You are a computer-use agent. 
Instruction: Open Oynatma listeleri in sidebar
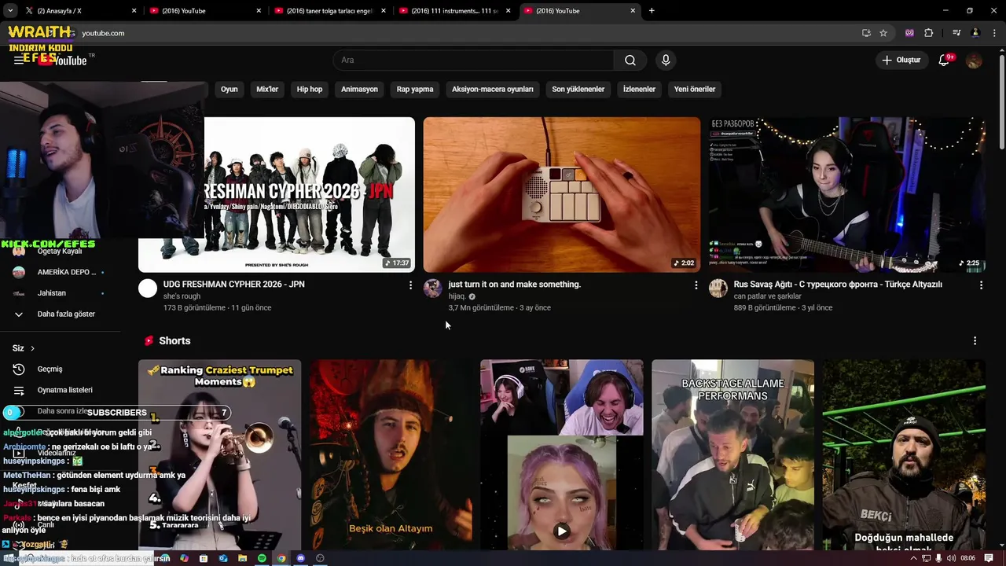pos(59,390)
